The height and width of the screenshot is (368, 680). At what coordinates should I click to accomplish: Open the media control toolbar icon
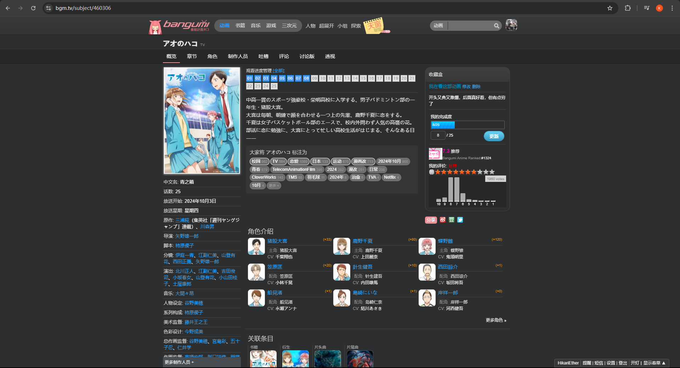point(647,8)
